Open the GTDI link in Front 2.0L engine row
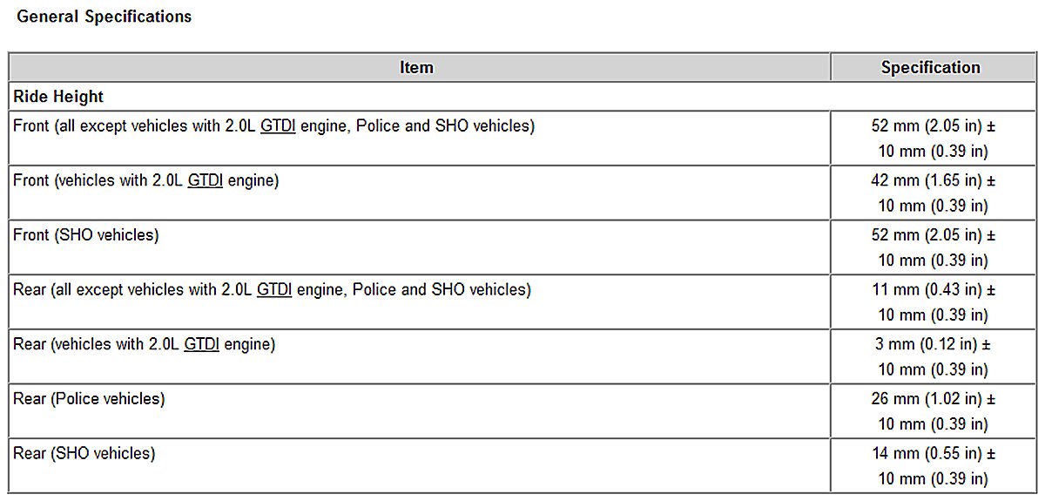Viewport: 1045px width, 501px height. 206,181
